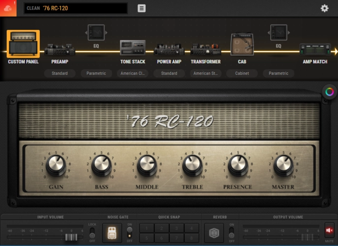Click the Master knob
This screenshot has height=246, width=338.
(283, 165)
